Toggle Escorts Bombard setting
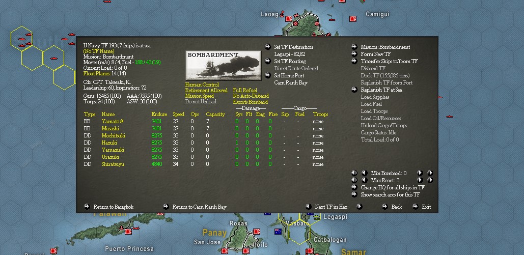Screen dimensions: 524x255 251,102
